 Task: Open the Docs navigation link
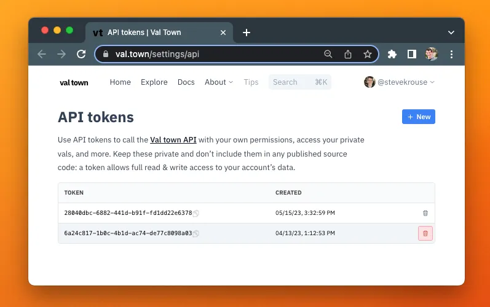pos(186,82)
